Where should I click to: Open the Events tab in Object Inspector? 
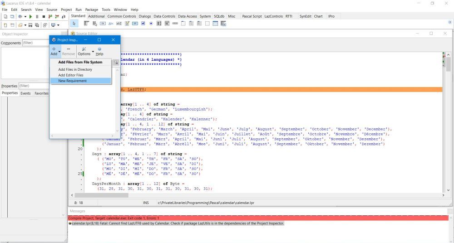25,93
